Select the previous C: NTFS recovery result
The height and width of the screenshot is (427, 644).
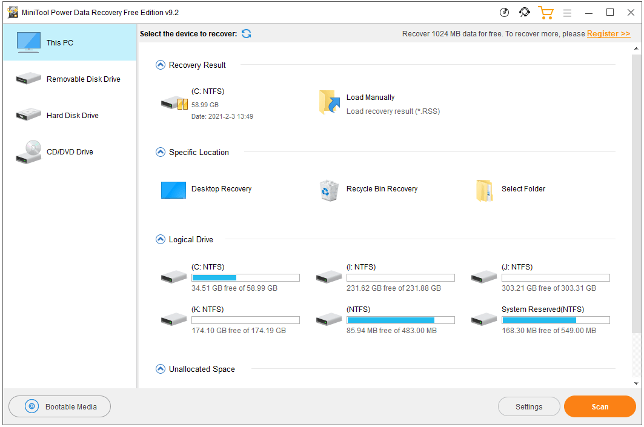click(206, 103)
